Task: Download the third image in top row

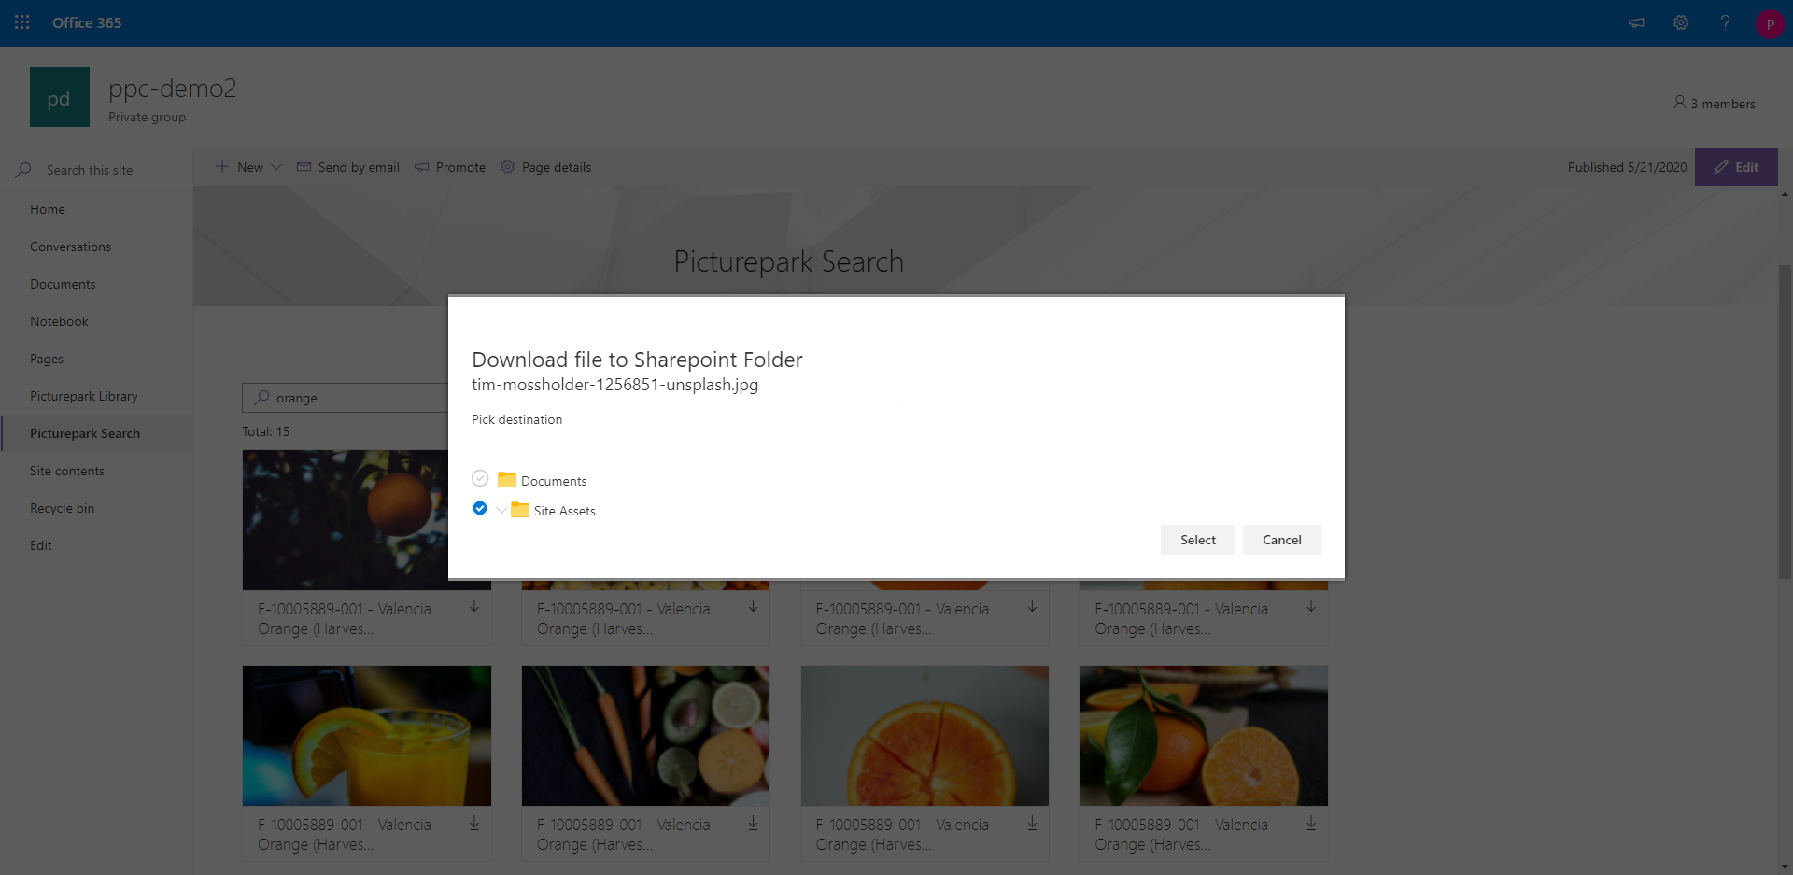Action: pyautogui.click(x=1033, y=608)
